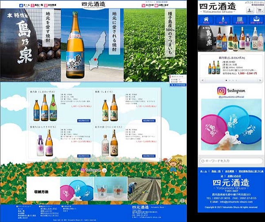The height and width of the screenshot is (222, 265).
Task: Click the previous arrow in mobile product carousel
Action: [x=203, y=80]
